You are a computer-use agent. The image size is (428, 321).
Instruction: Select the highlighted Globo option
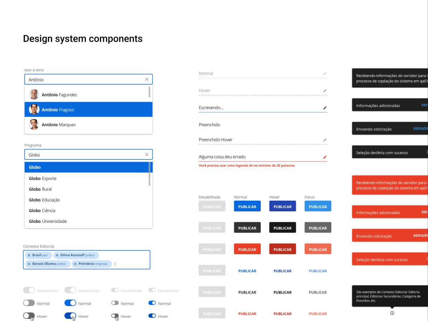click(x=88, y=167)
